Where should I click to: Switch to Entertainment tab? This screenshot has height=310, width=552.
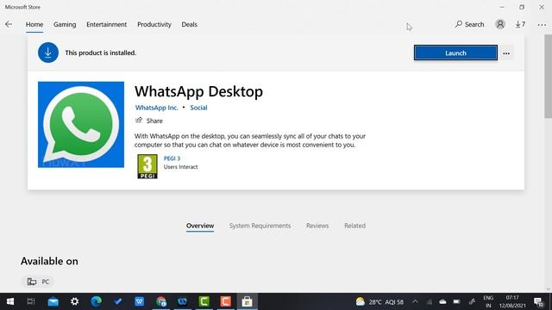click(x=107, y=24)
